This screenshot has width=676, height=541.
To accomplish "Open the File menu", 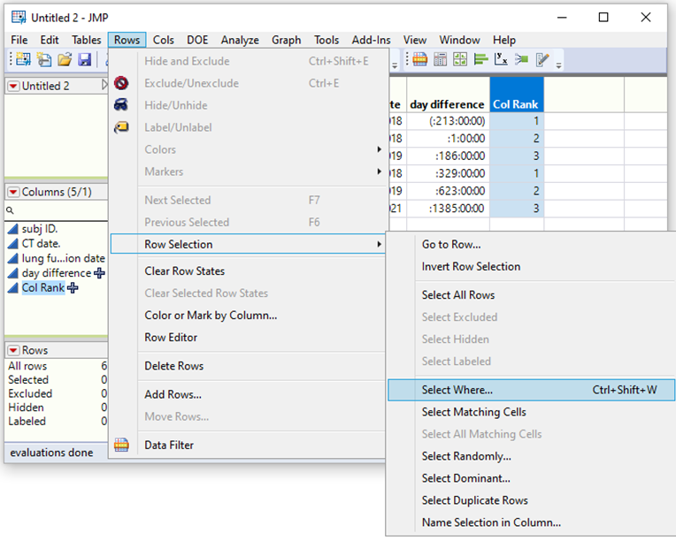I will point(19,40).
